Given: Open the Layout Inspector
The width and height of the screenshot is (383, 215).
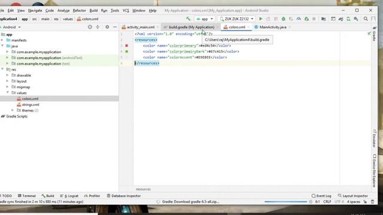Looking at the screenshot, I should tap(352, 196).
